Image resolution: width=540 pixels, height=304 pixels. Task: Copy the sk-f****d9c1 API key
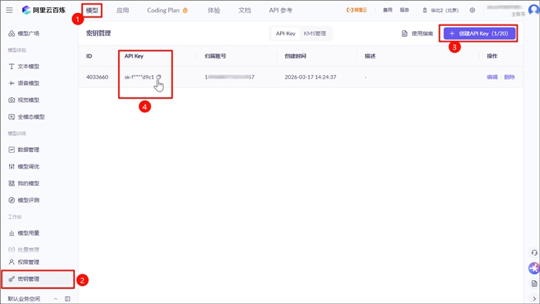point(159,77)
